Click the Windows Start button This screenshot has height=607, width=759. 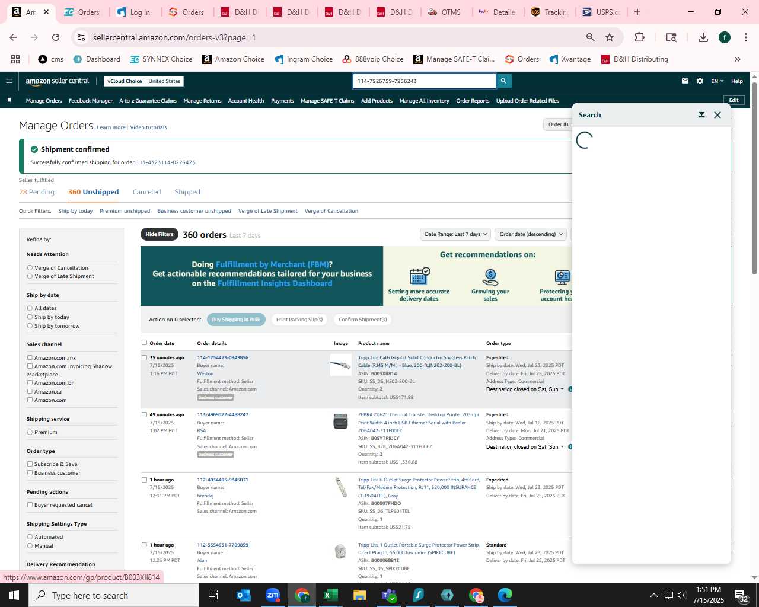[14, 595]
